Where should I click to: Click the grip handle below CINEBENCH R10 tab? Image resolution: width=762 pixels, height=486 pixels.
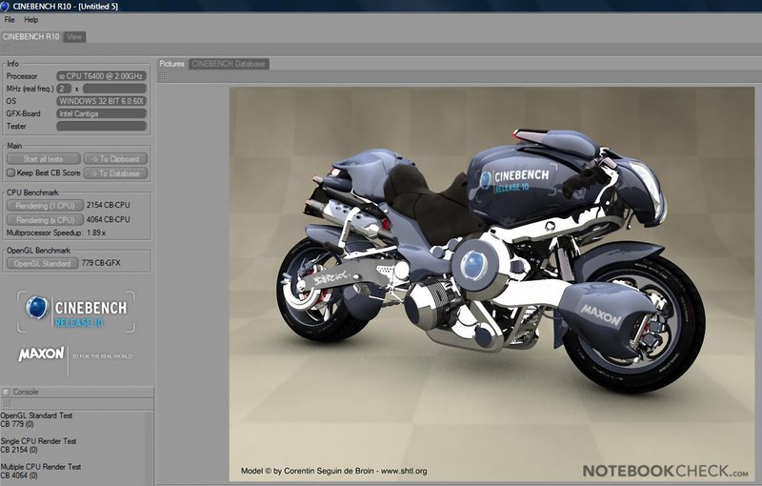(x=7, y=50)
